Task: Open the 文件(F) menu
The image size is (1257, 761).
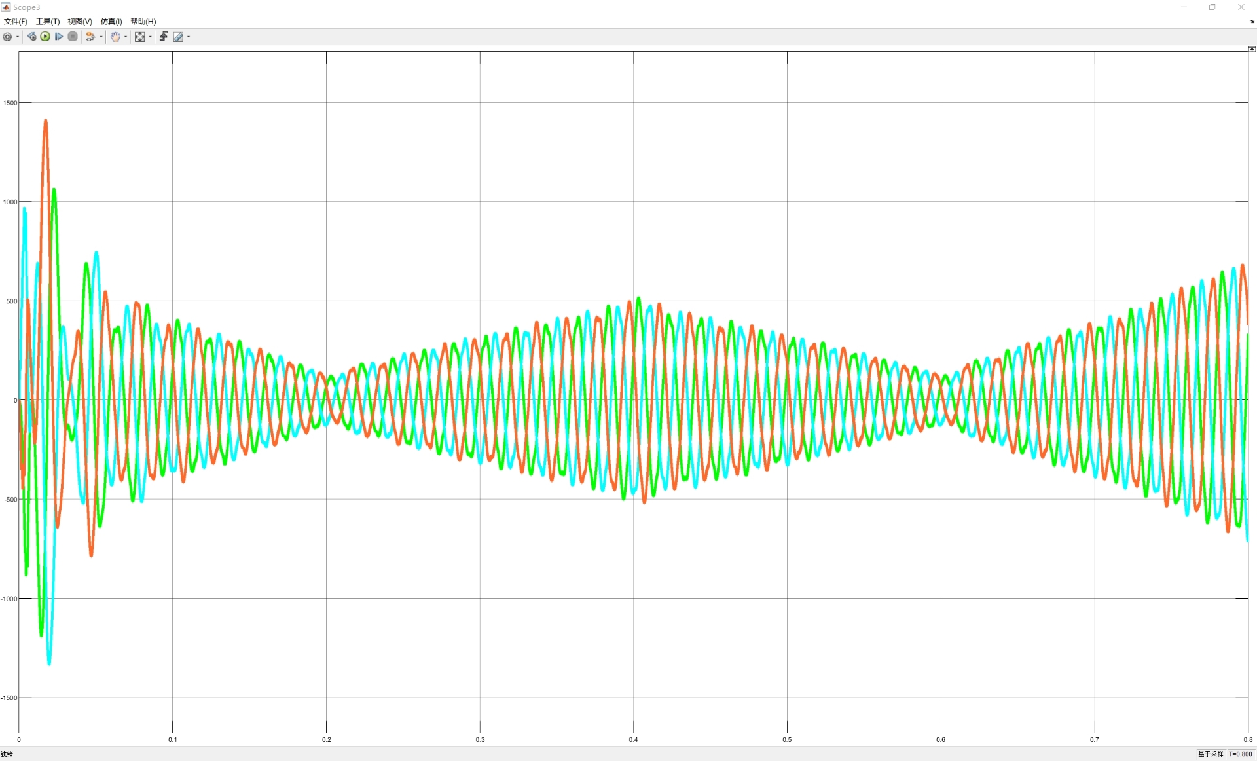Action: [x=16, y=22]
